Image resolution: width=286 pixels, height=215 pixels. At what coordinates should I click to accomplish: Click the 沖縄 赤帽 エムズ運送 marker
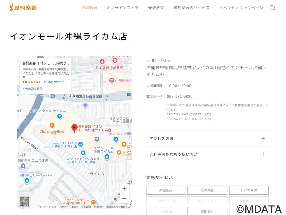point(23,166)
